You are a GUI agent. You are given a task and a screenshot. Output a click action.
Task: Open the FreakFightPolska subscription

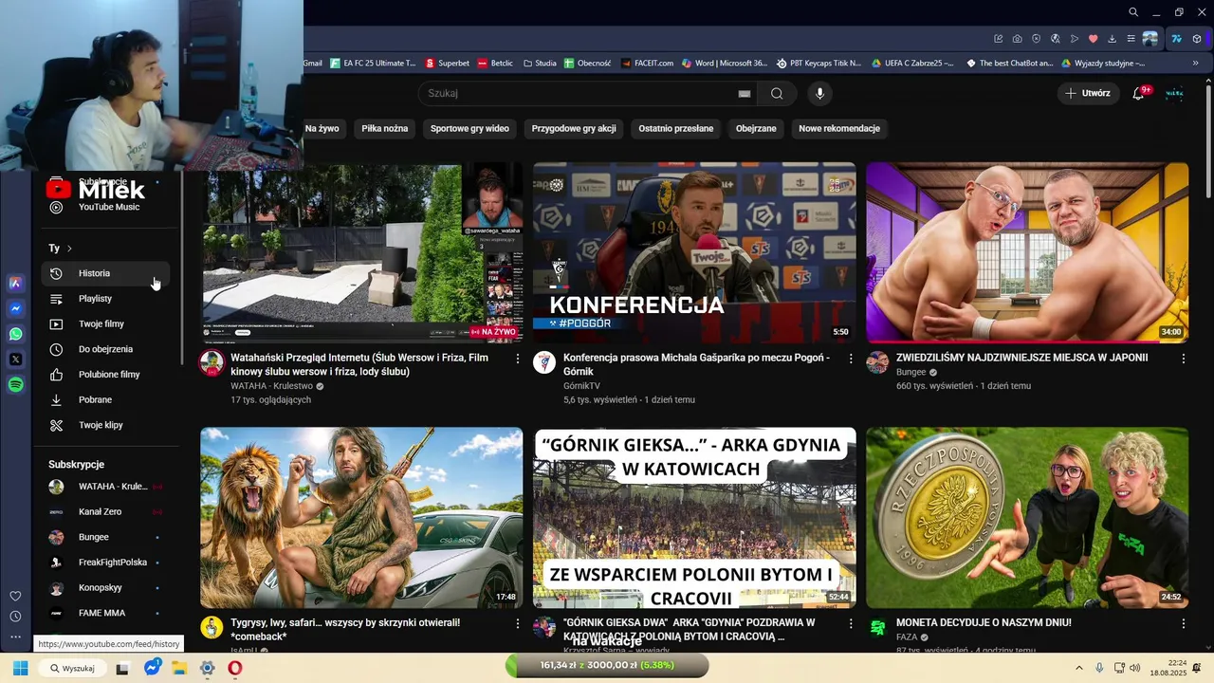pyautogui.click(x=105, y=563)
